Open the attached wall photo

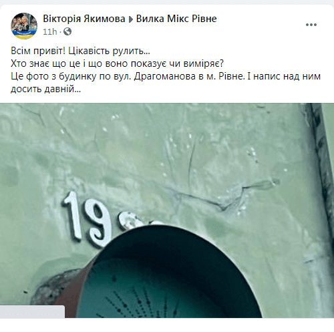point(167,210)
